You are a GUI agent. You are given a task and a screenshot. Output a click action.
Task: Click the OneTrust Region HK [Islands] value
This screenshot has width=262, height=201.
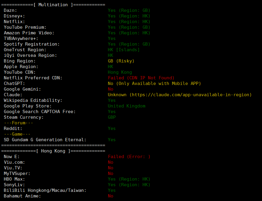click(124, 50)
